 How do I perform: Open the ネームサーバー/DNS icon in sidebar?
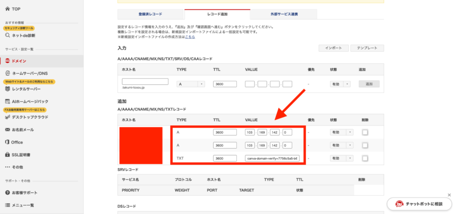tap(8, 73)
